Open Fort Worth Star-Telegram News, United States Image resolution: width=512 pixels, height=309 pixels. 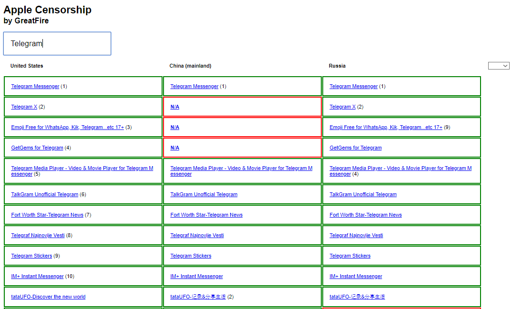coord(47,215)
